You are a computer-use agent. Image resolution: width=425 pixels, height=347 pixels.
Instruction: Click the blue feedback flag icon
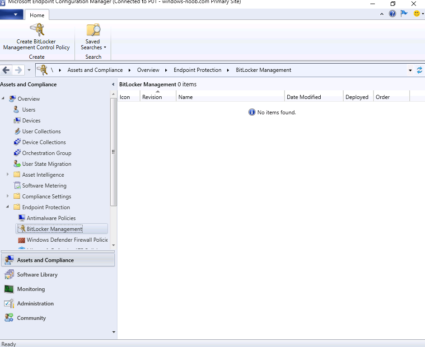click(x=404, y=13)
